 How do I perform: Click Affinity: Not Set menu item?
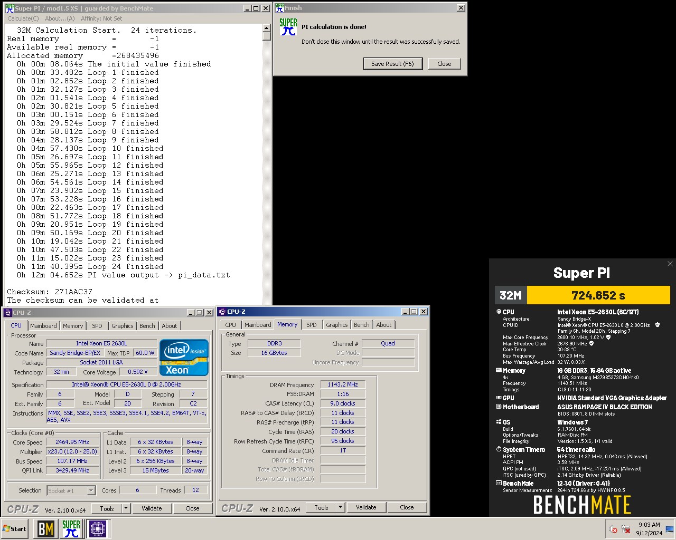(x=101, y=18)
